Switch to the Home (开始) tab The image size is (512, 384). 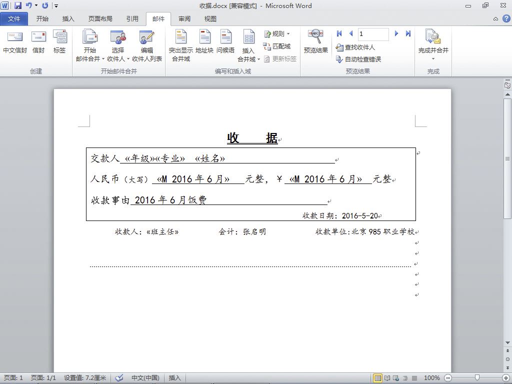42,19
